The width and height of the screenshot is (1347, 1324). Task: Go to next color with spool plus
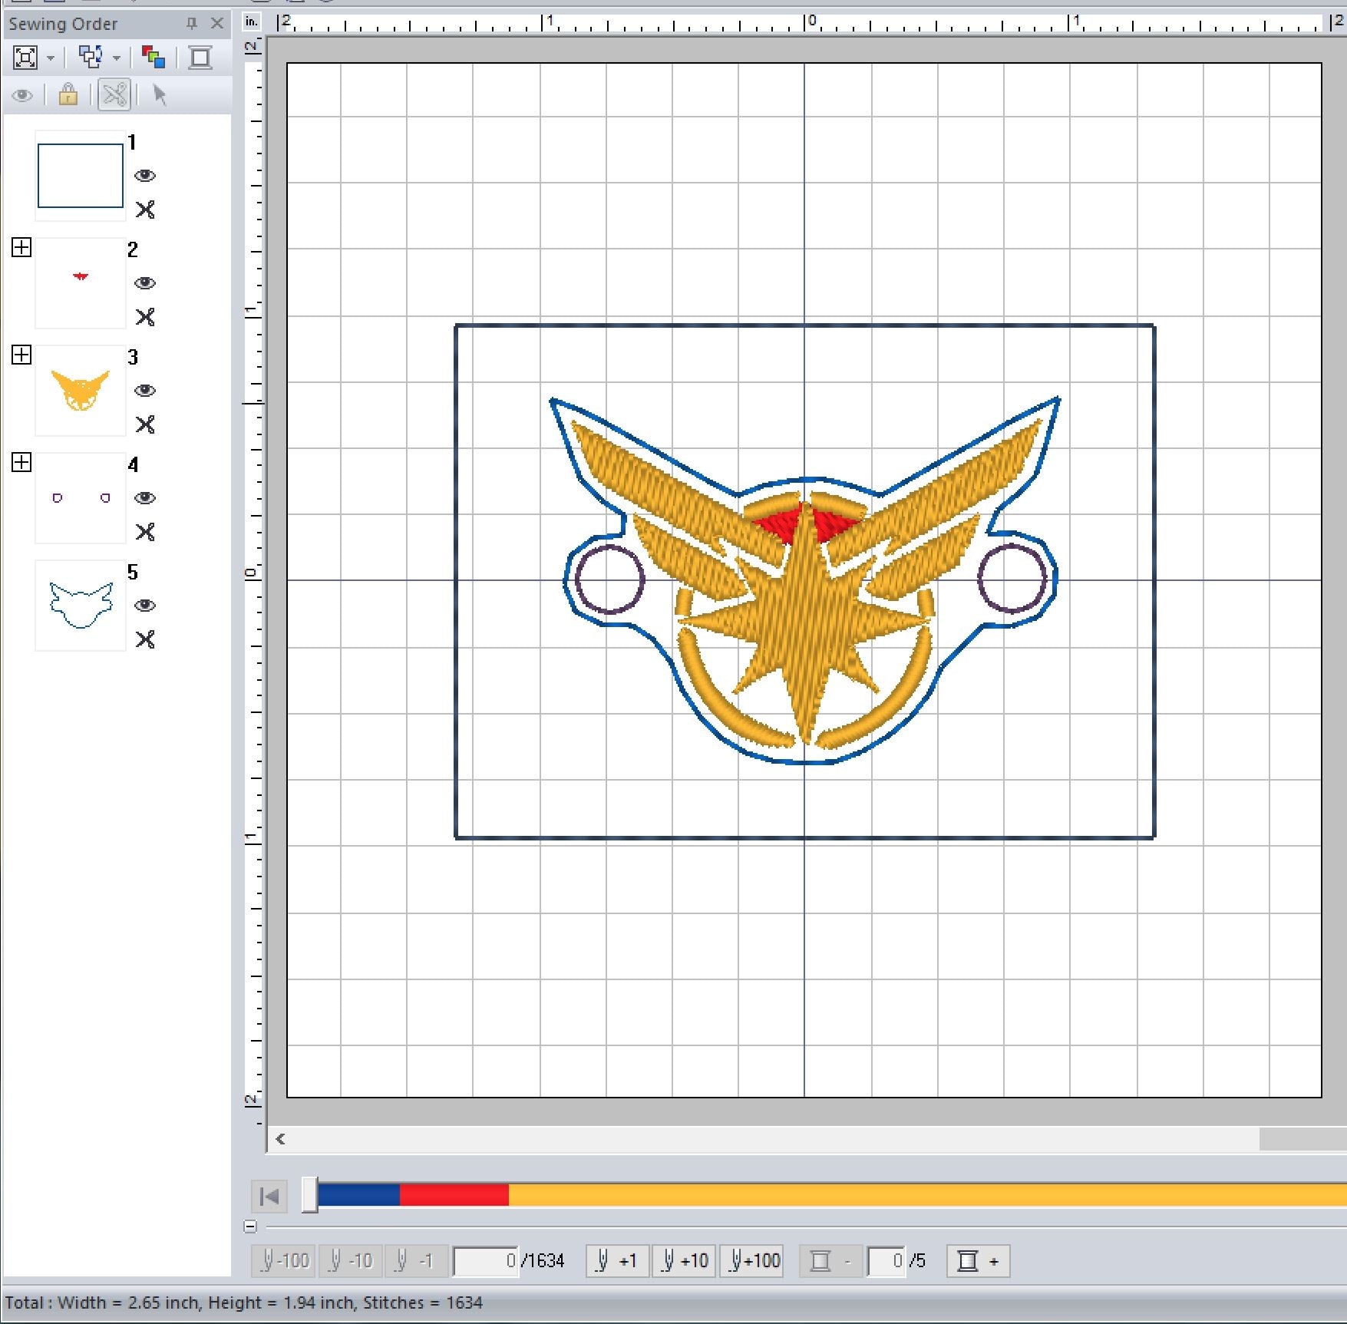point(979,1261)
